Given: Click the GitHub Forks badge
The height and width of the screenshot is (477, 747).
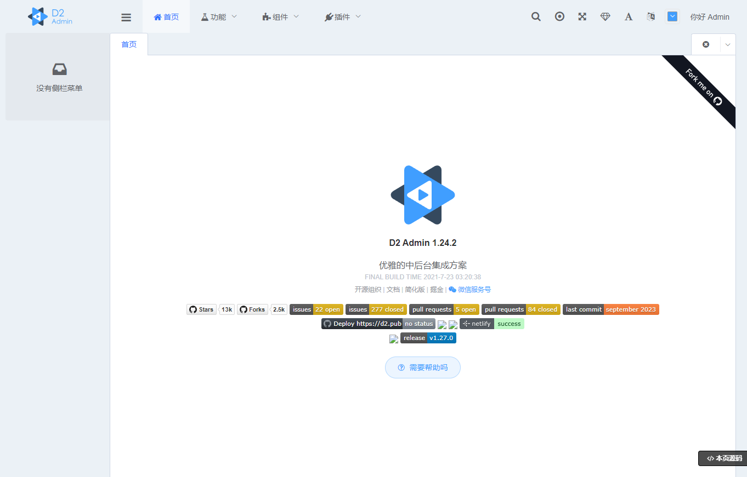Looking at the screenshot, I should [252, 309].
